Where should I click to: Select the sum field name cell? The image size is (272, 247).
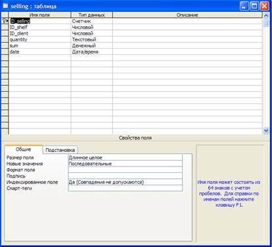pyautogui.click(x=39, y=46)
